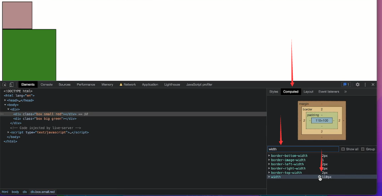Screen dimensions: 382x196
Task: Select the Computed sidebar tab
Action: click(291, 92)
